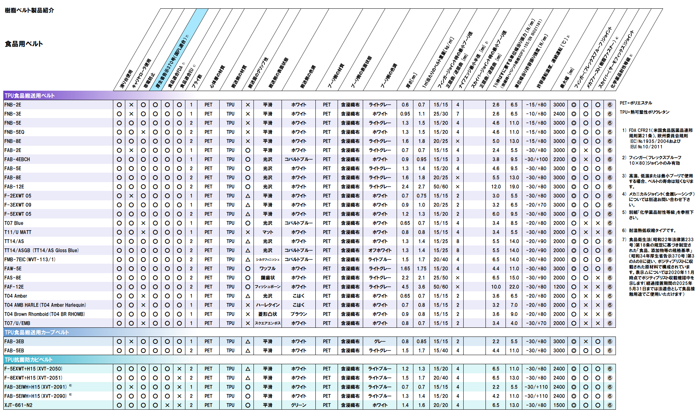696x413 pixels.
Task: Click footnote 7 about 食品衛生法
Action: (x=658, y=267)
